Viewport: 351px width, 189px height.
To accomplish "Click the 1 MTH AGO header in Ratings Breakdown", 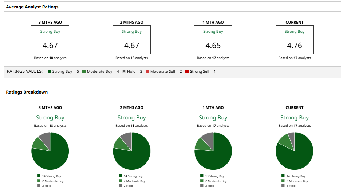I will click(213, 107).
